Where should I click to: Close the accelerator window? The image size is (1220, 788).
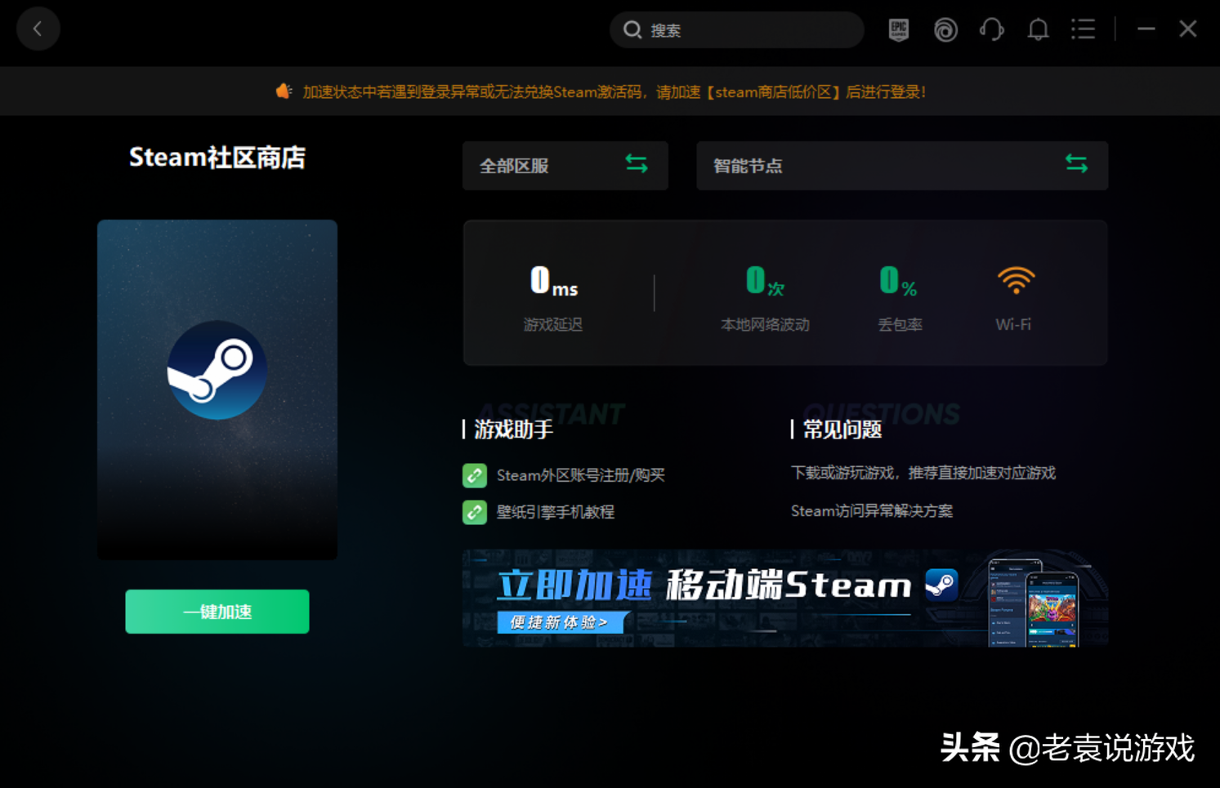(x=1188, y=29)
